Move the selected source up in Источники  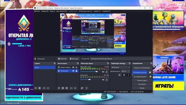71,88
